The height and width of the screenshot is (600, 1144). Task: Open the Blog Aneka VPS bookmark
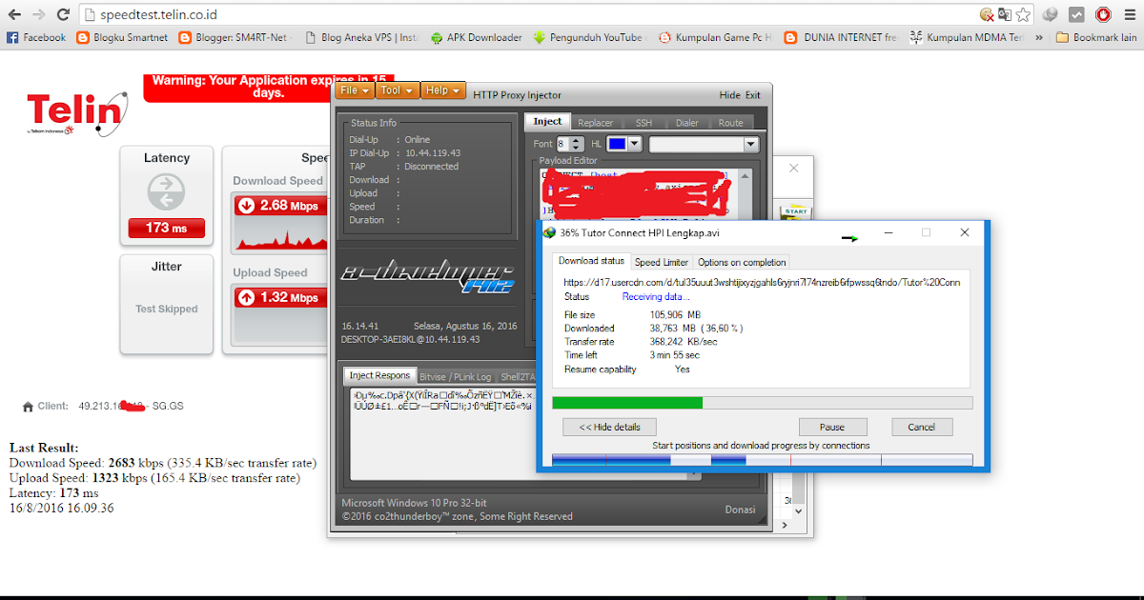point(362,37)
